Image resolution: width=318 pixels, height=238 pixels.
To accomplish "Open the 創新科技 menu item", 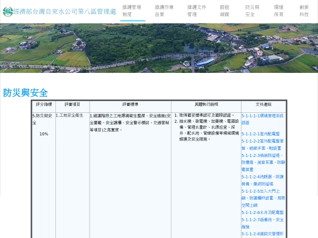I will (x=304, y=11).
